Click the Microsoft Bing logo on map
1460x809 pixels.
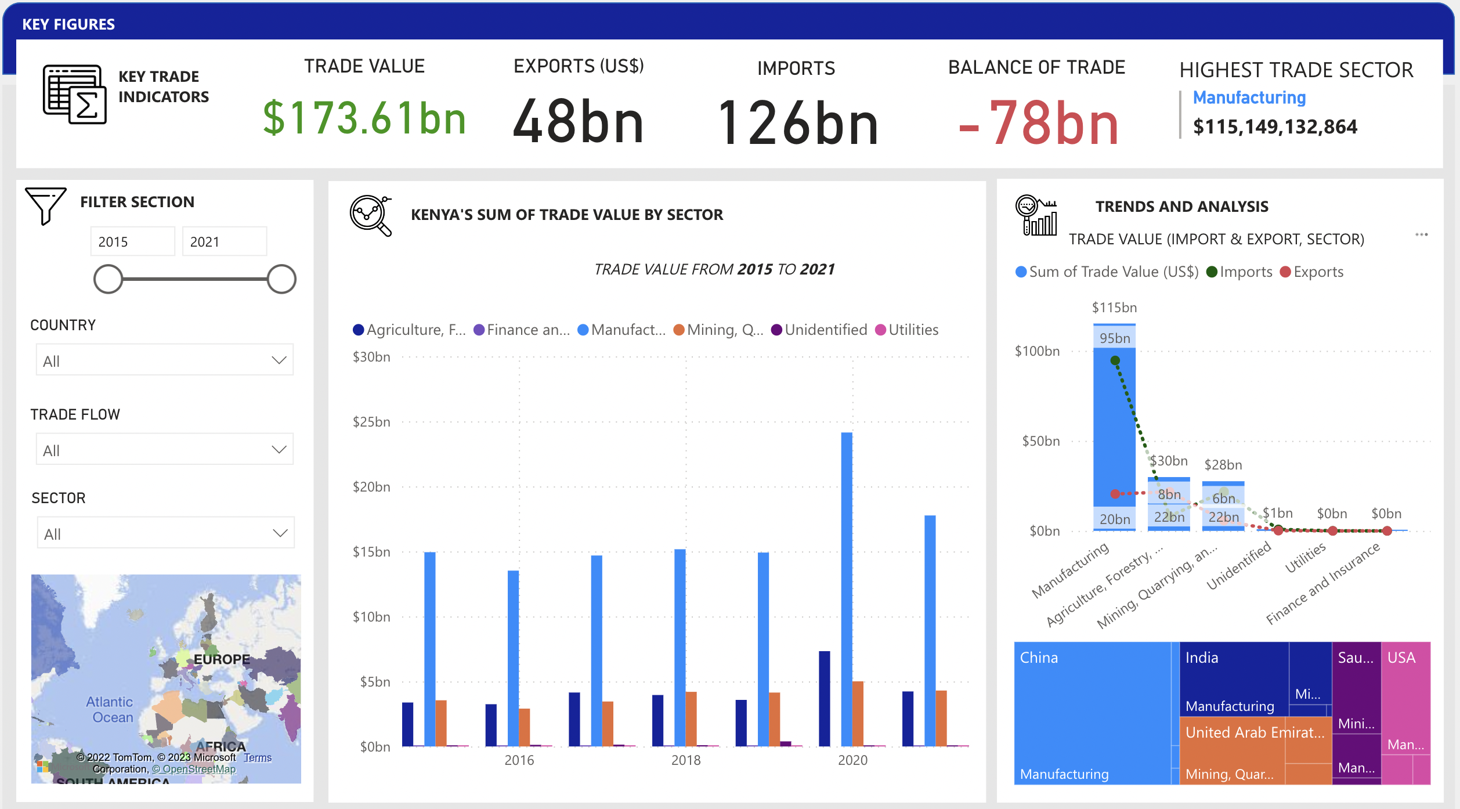pyautogui.click(x=42, y=766)
